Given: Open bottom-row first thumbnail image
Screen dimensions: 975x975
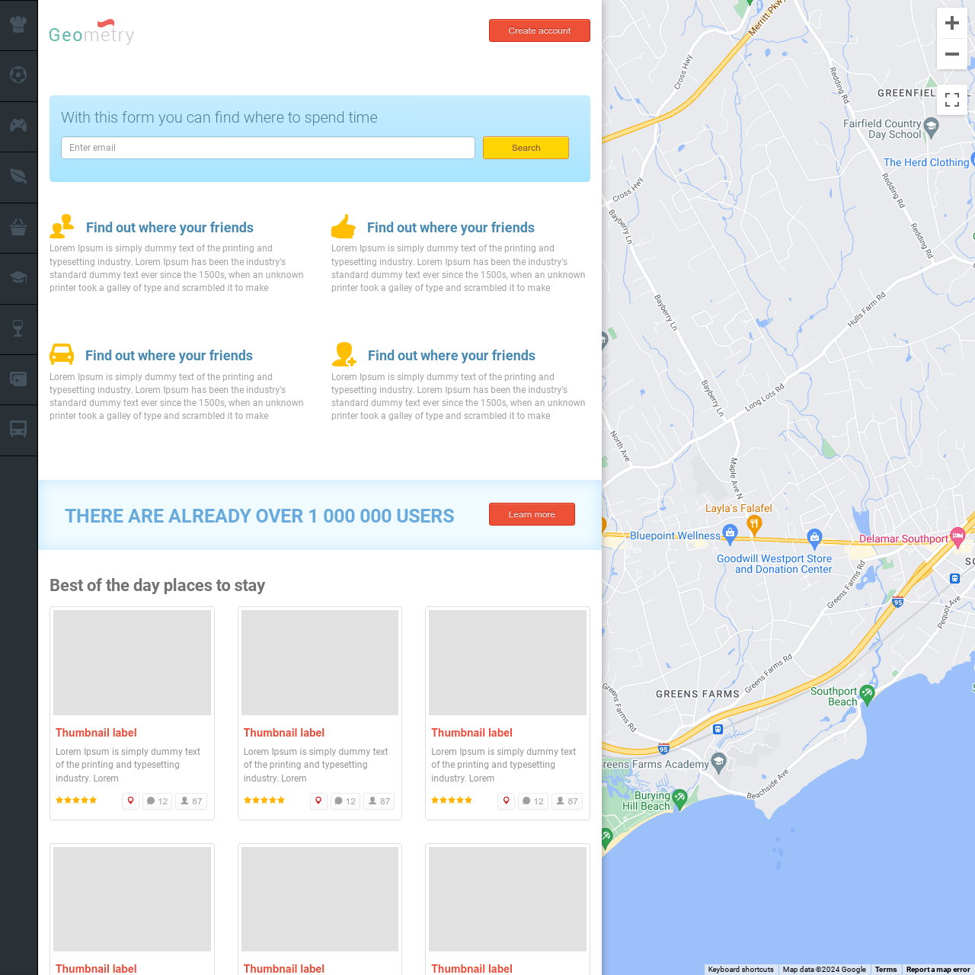Looking at the screenshot, I should (132, 899).
